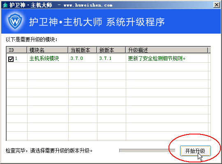
Task: Click current version 3.7.0 cell
Action: click(76, 58)
